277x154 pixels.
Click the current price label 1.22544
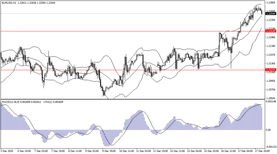click(x=270, y=13)
